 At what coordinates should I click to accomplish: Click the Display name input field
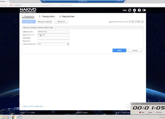(x=53, y=32)
